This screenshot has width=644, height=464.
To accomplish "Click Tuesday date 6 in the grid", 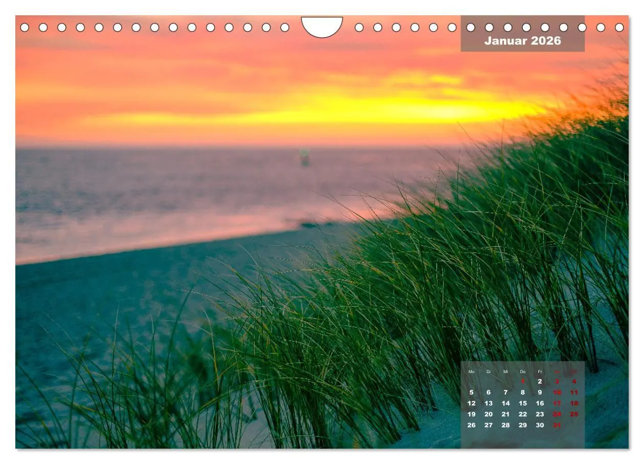I will [489, 392].
